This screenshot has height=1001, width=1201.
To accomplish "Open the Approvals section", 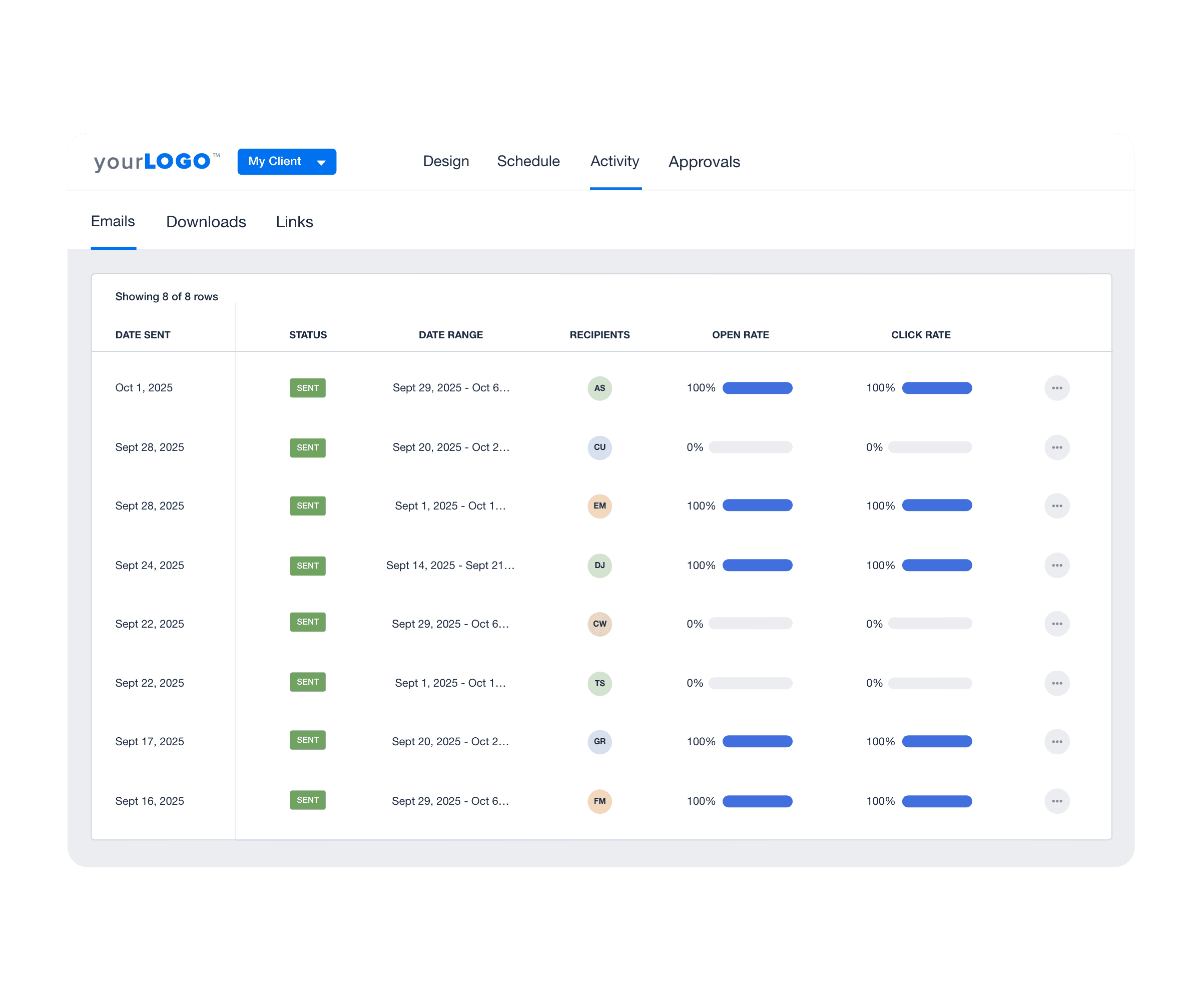I will point(704,162).
